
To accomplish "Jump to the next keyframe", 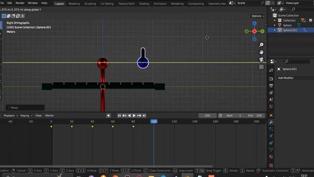I will (139, 116).
